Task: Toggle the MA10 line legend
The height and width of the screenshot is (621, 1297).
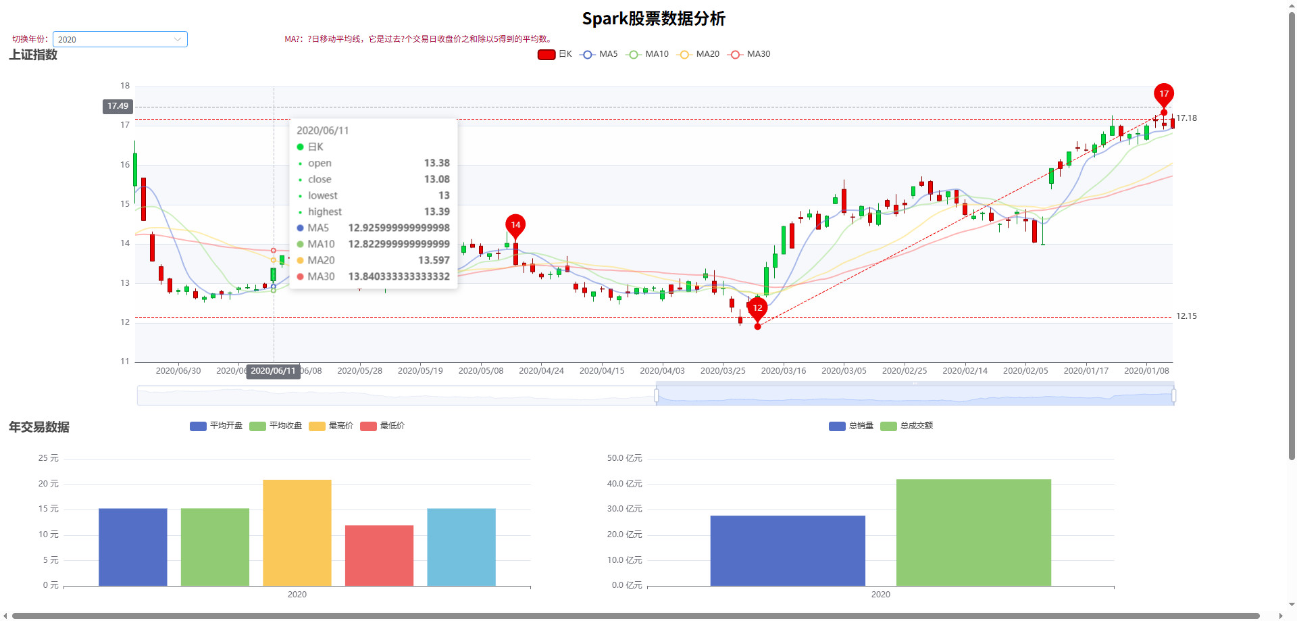Action: pos(647,54)
